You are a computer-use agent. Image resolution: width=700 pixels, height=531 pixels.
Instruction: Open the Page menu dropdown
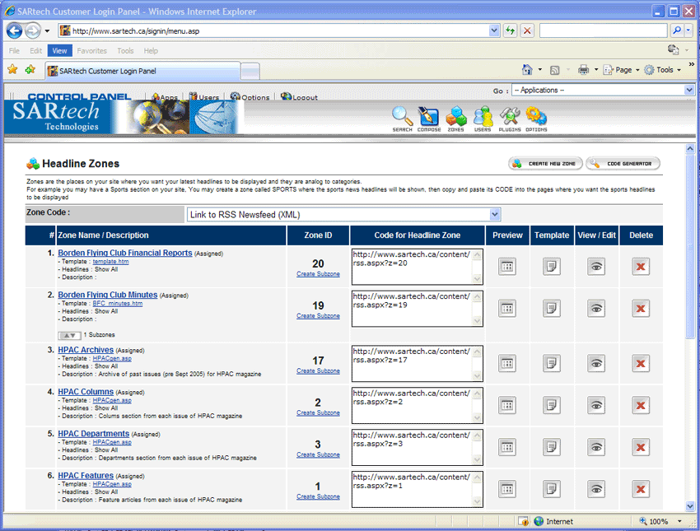pos(622,70)
